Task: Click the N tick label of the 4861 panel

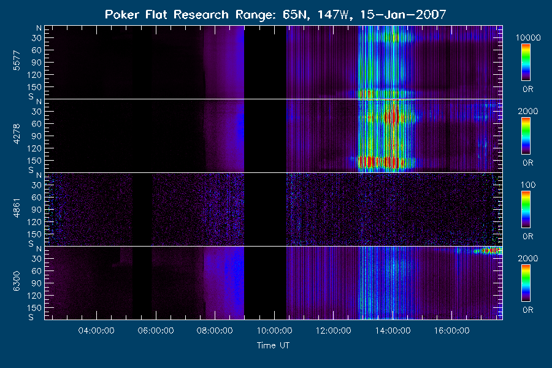Action: [39, 175]
